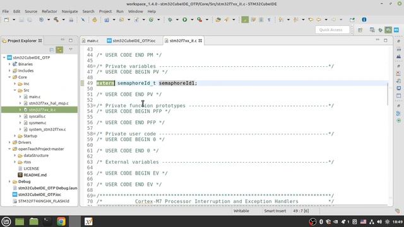Expand the Inc folder
The image size is (404, 227).
15,84
